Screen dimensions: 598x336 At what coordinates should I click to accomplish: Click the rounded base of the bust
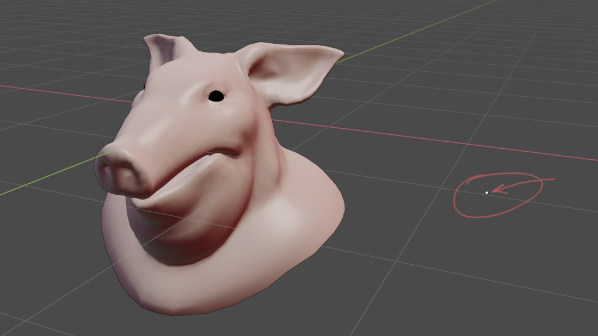222,292
